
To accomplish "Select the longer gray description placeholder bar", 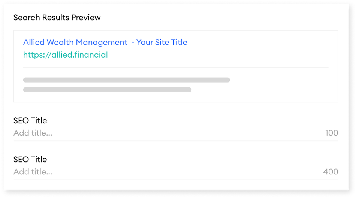I will point(126,80).
